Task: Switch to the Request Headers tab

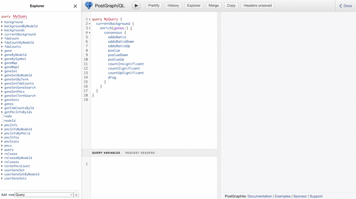Action: [x=140, y=153]
